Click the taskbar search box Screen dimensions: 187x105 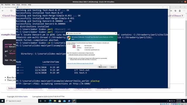(x=21, y=101)
